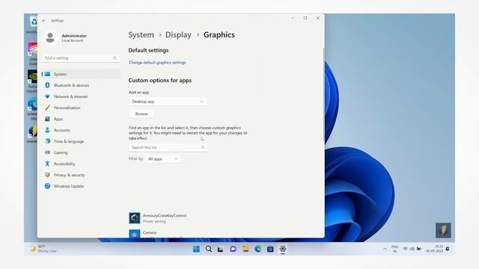Open the taskbar clock and date
The image size is (479, 269).
(435, 249)
